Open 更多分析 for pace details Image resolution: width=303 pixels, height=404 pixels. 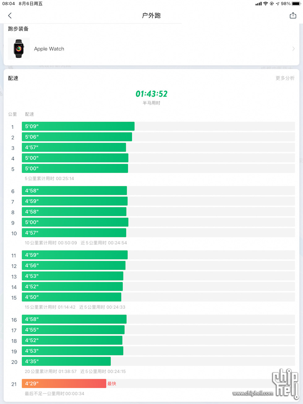click(x=285, y=78)
